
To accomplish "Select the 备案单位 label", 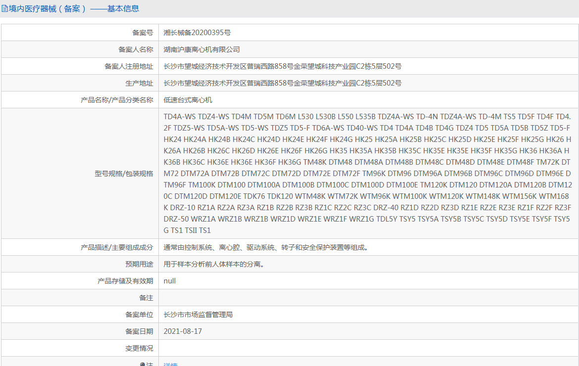I will click(139, 315).
